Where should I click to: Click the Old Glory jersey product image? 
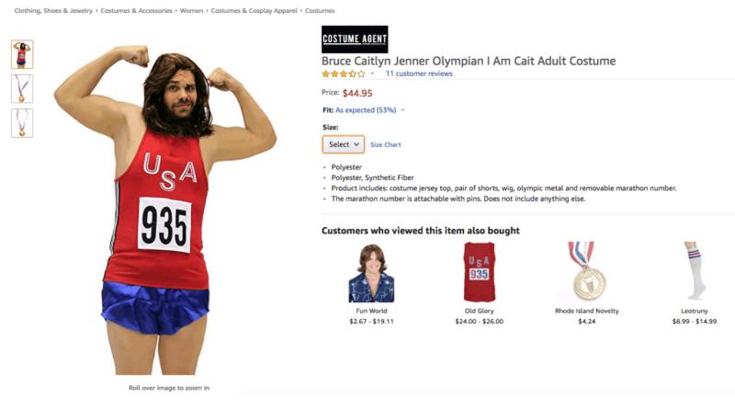click(x=478, y=272)
